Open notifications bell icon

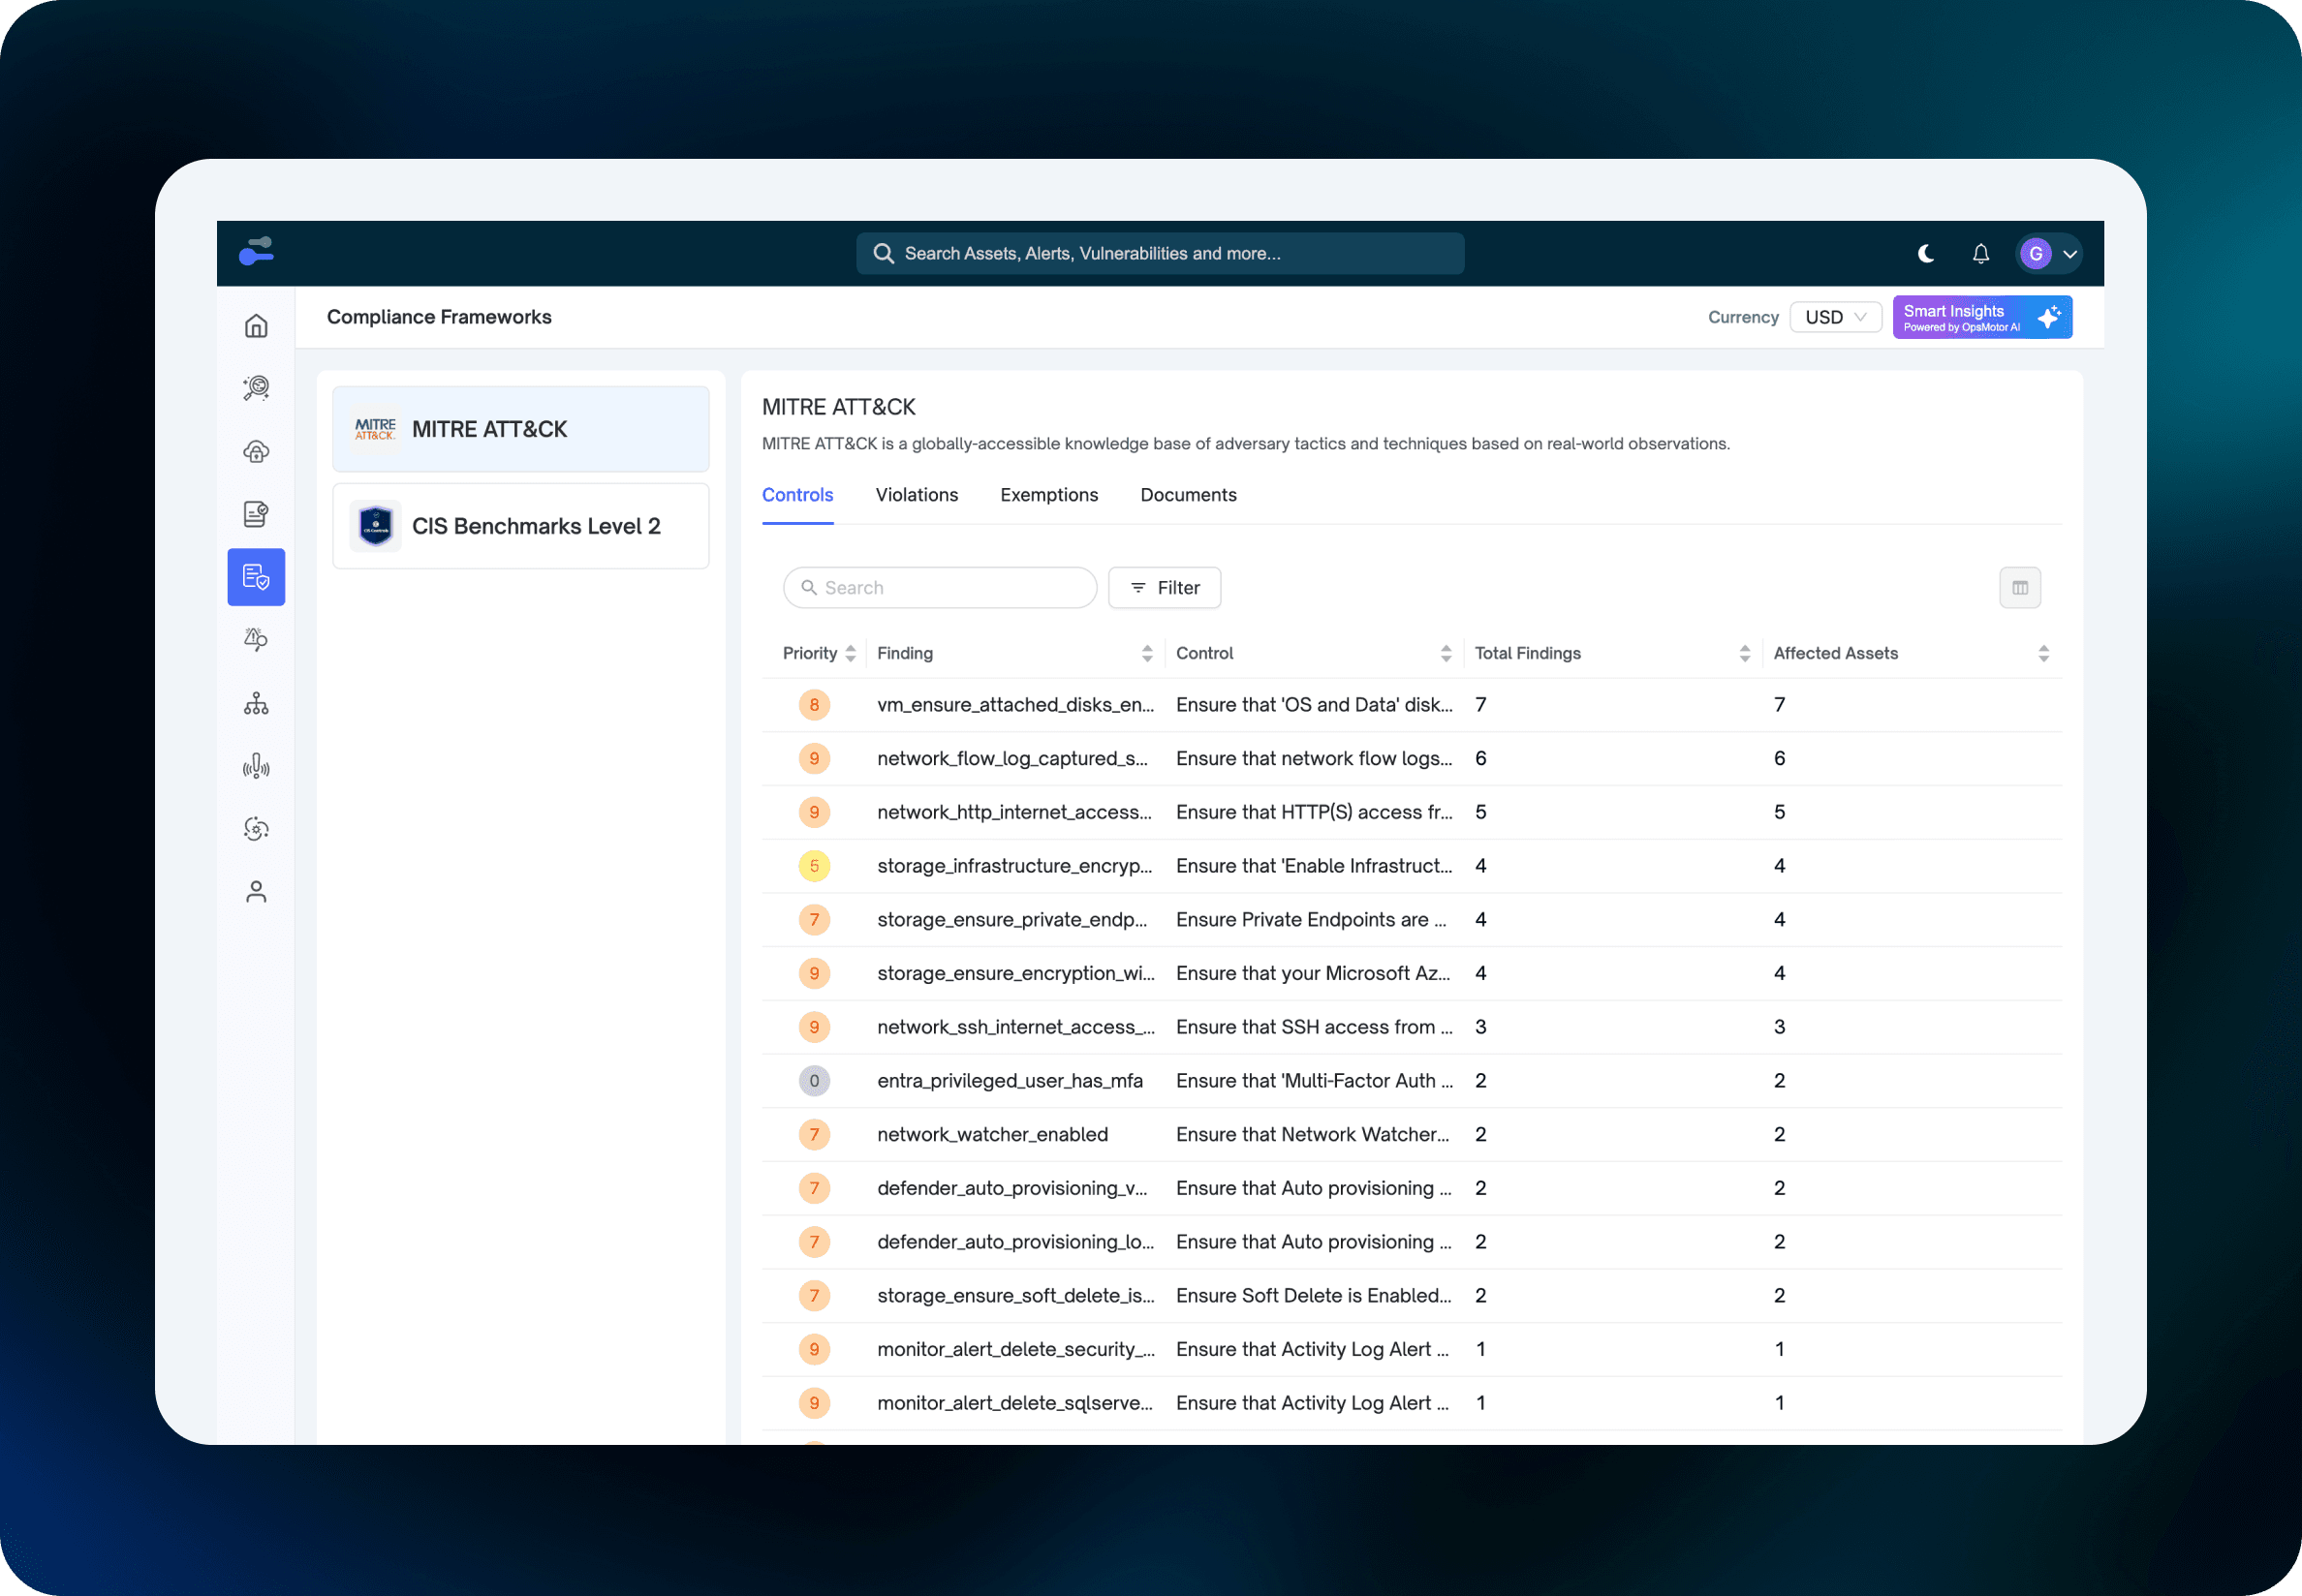click(x=1981, y=254)
